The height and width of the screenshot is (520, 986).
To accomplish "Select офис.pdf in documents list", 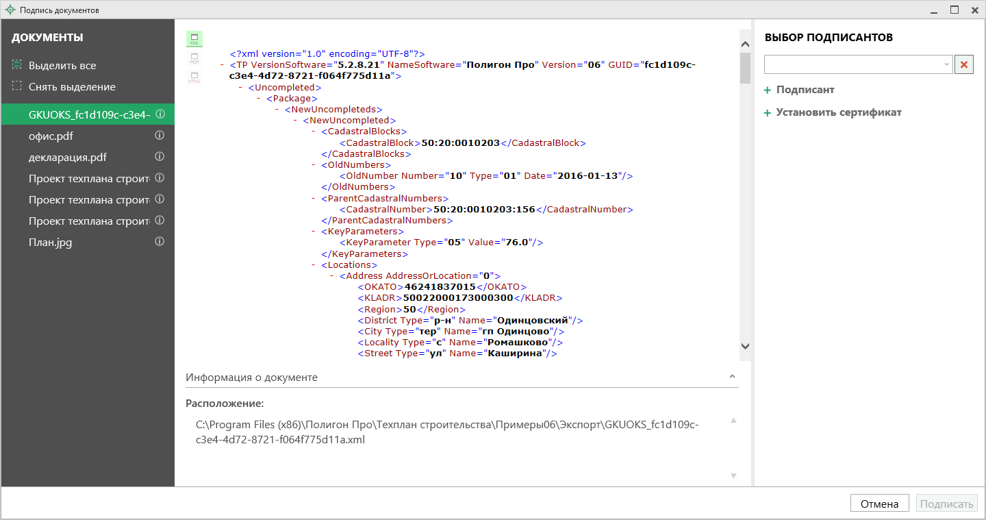I will click(x=51, y=136).
